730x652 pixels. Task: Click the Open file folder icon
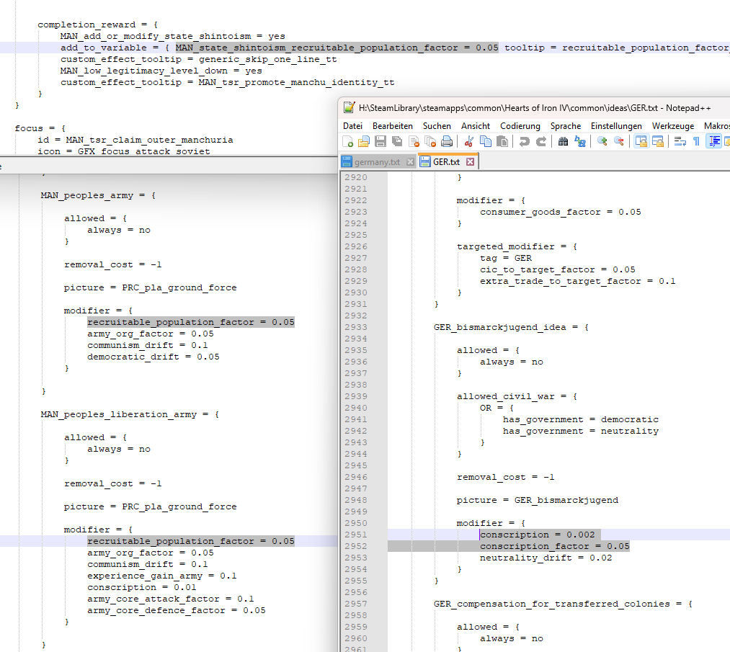[364, 141]
